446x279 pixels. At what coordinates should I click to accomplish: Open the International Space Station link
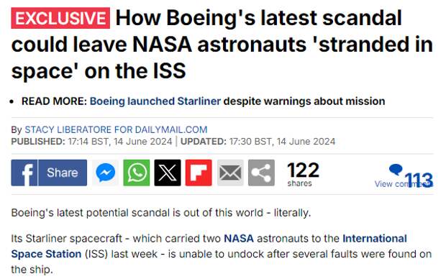(x=209, y=246)
